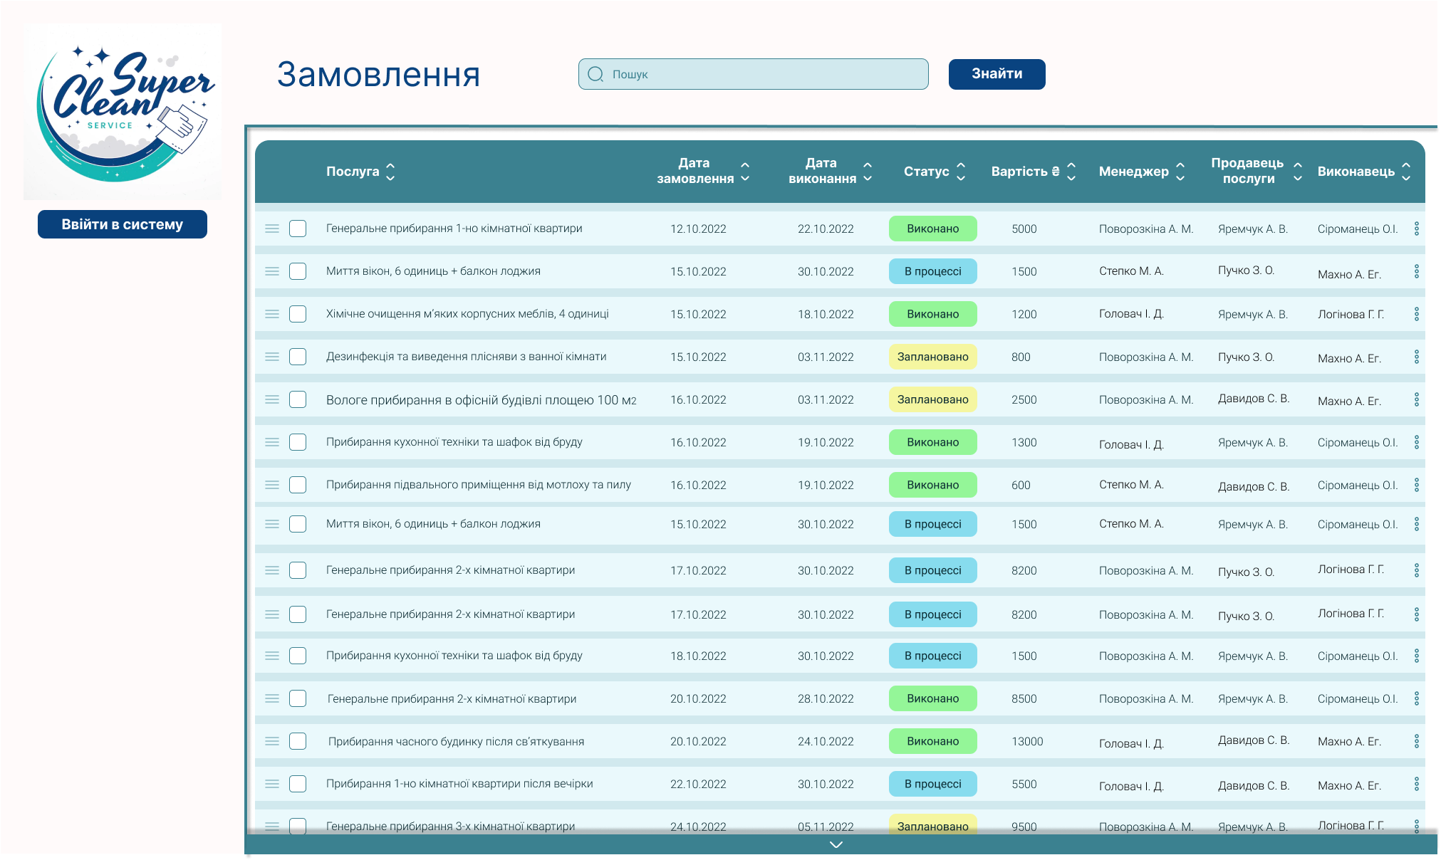
Task: Click execution date 28.10.2022
Action: (826, 698)
